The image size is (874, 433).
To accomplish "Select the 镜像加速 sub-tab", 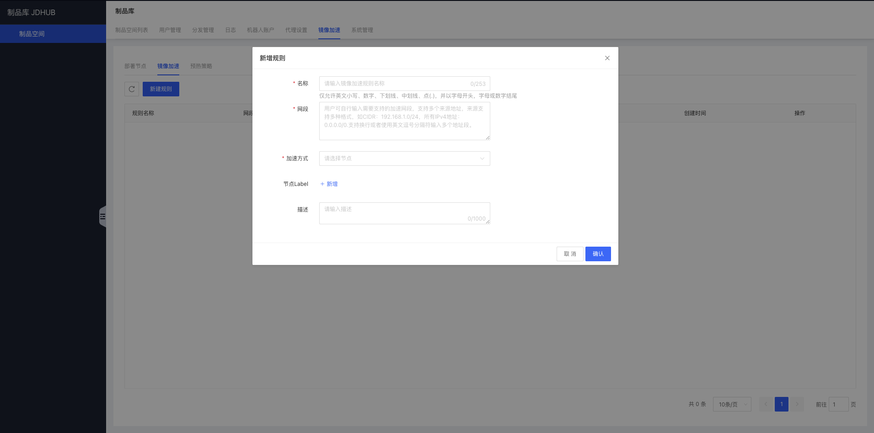I will point(168,66).
